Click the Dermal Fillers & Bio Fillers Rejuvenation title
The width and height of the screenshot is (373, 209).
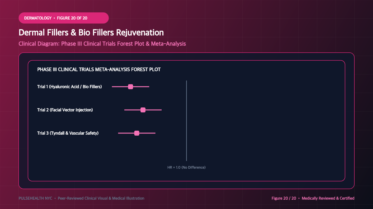(x=91, y=33)
